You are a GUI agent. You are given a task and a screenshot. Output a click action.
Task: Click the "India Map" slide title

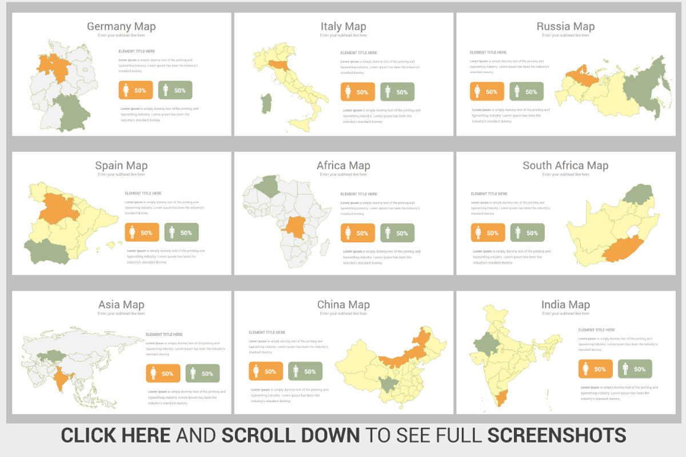[x=565, y=305]
